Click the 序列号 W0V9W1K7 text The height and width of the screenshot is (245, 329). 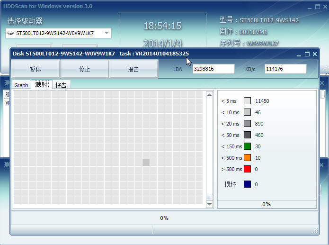[249, 43]
